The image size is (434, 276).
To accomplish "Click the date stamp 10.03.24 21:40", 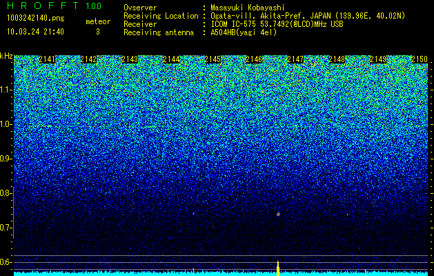I will 35,32.
